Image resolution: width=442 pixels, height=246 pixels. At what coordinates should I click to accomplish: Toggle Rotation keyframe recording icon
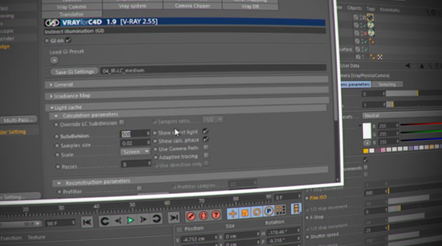[257, 212]
